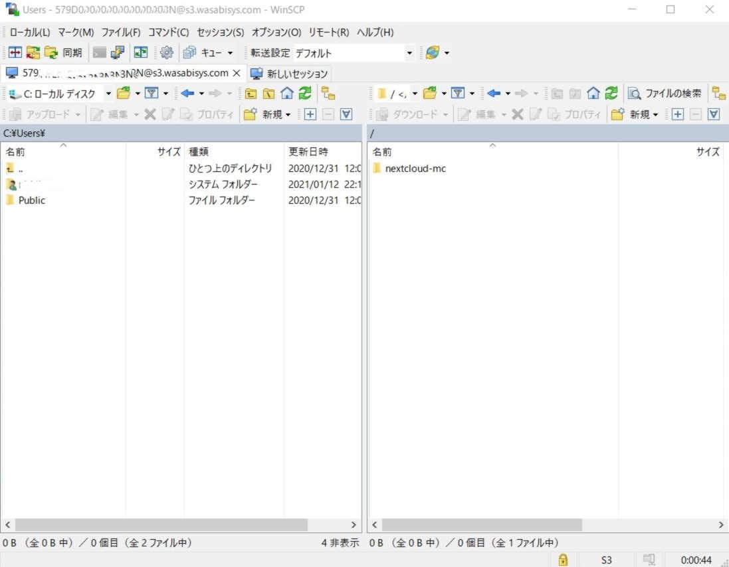
Task: Click ファイルの検索 find files button
Action: (x=665, y=94)
